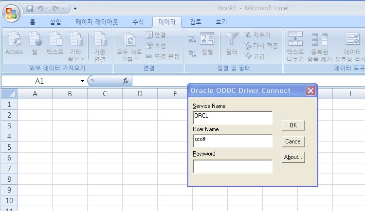Image resolution: width=365 pixels, height=211 pixels.
Task: Select row 5 header
Action: (9, 147)
